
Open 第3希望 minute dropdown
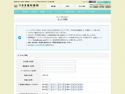click(79, 89)
